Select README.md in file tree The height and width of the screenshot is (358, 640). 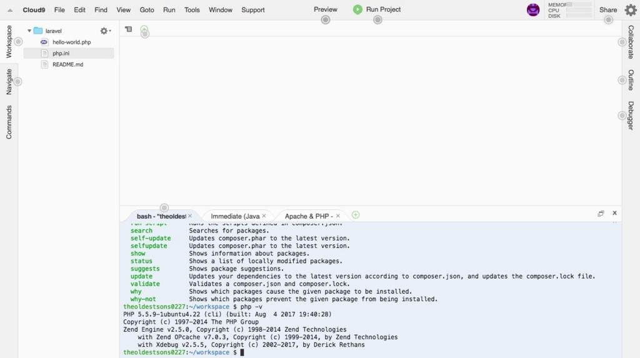click(67, 64)
